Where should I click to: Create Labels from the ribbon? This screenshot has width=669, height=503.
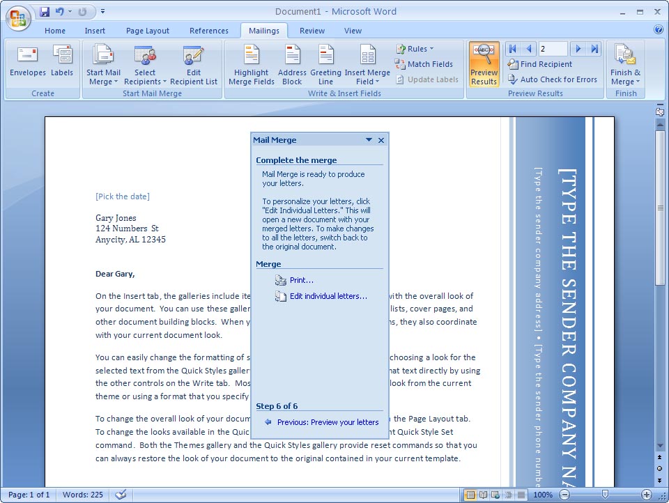click(62, 61)
